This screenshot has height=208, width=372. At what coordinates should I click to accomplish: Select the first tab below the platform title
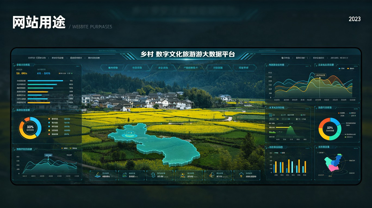coord(112,68)
